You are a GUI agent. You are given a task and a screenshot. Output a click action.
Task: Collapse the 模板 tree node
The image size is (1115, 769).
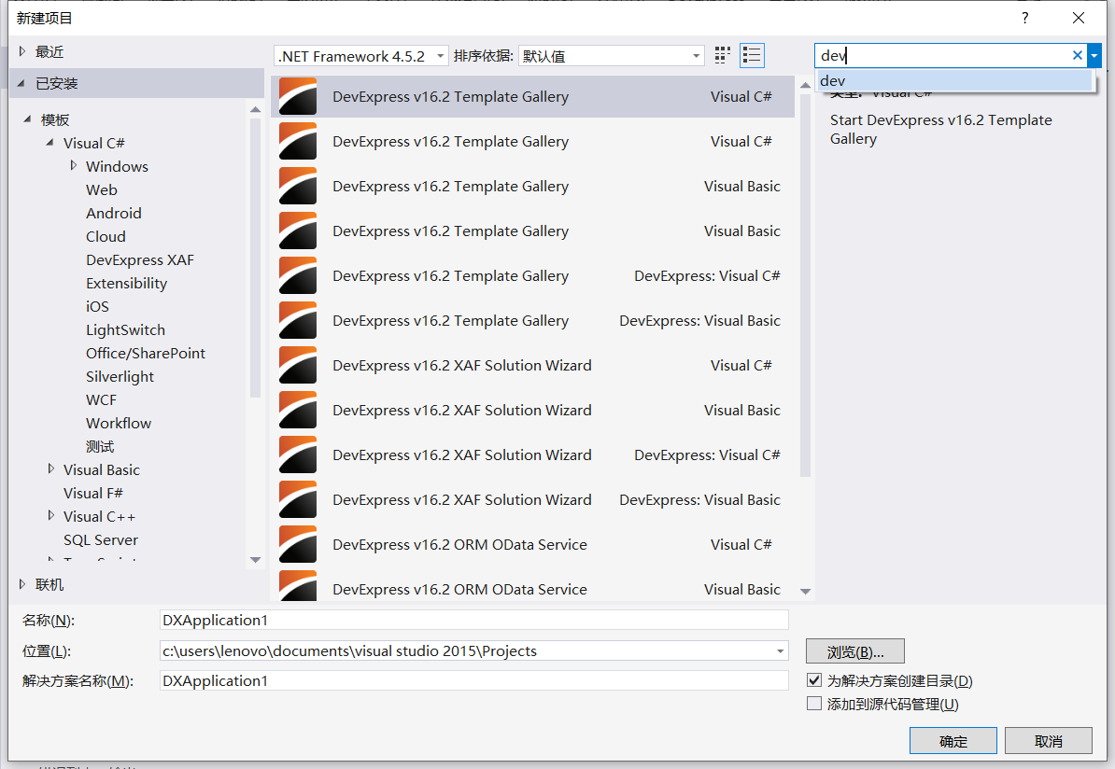tap(27, 119)
